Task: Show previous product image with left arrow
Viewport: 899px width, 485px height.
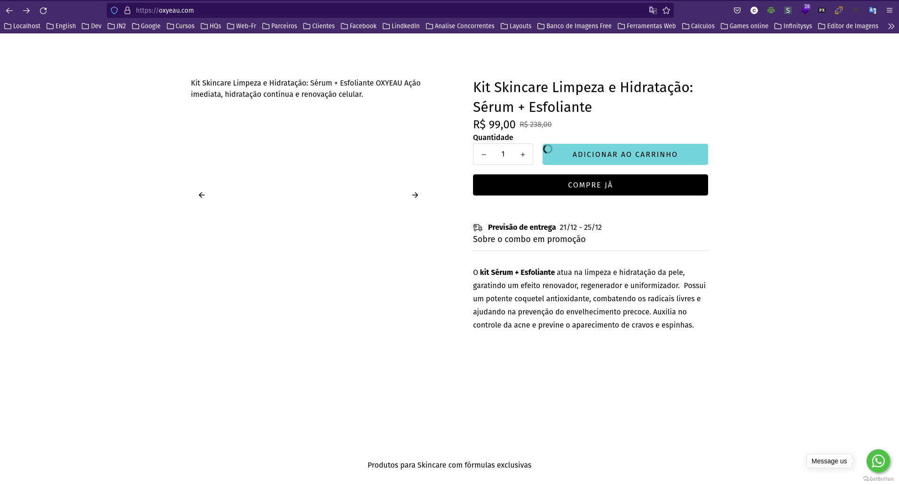Action: (x=202, y=195)
